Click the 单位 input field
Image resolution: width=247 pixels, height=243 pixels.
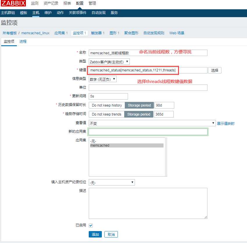[x=148, y=88]
